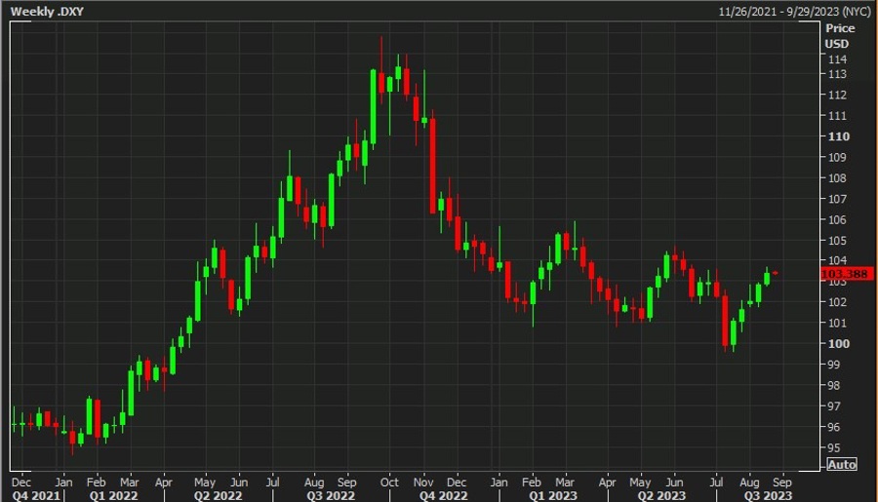
Task: Click the date range 11/26/2021 - 9/29/2023 (NYC)
Action: pos(794,12)
